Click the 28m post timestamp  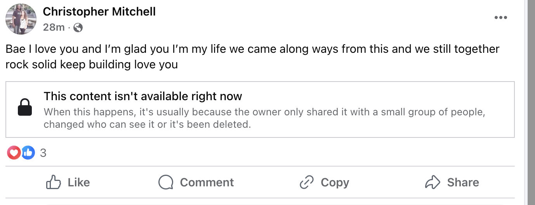[x=54, y=28]
